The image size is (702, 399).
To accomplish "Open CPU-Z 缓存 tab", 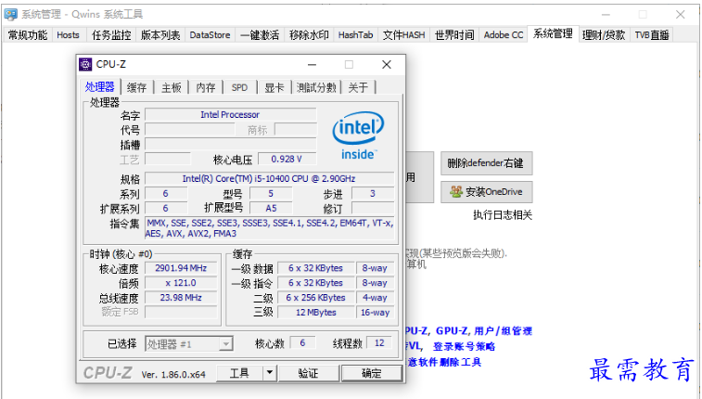I will pos(136,88).
